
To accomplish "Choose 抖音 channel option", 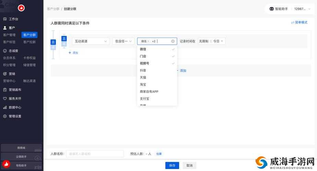I will click(157, 70).
